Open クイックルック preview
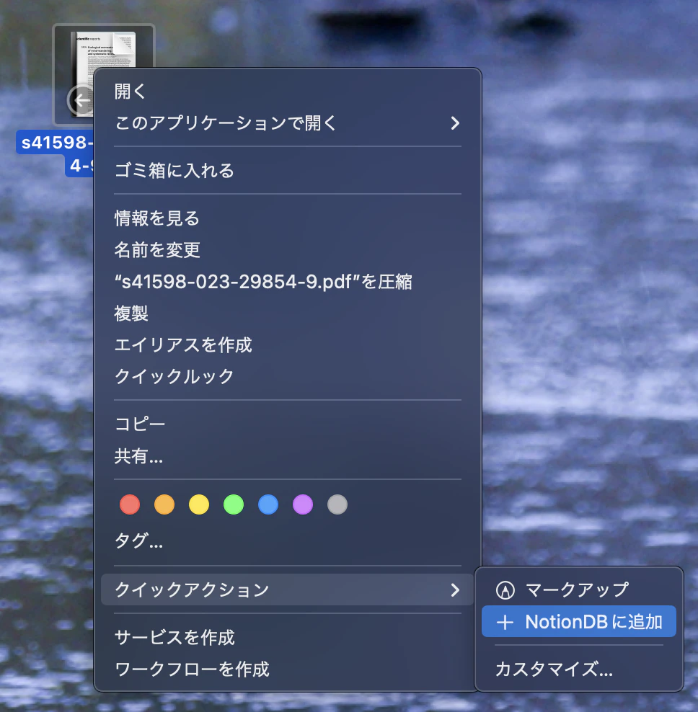This screenshot has width=698, height=712. tap(287, 376)
